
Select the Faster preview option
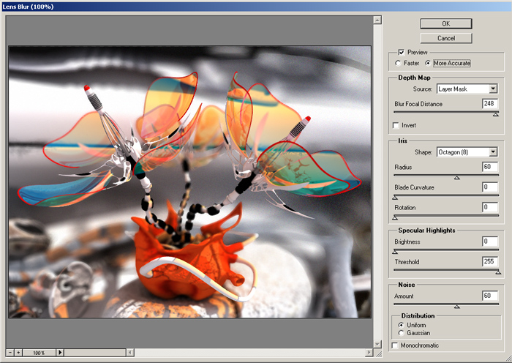tap(399, 63)
